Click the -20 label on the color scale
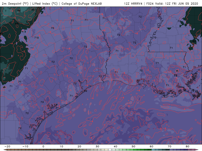Viewport: 202px width, 151px height. [x=7, y=146]
